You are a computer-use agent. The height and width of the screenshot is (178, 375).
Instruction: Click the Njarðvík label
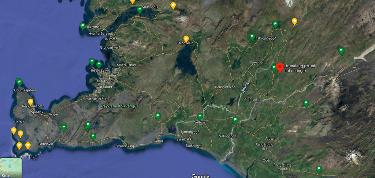[x=37, y=112]
